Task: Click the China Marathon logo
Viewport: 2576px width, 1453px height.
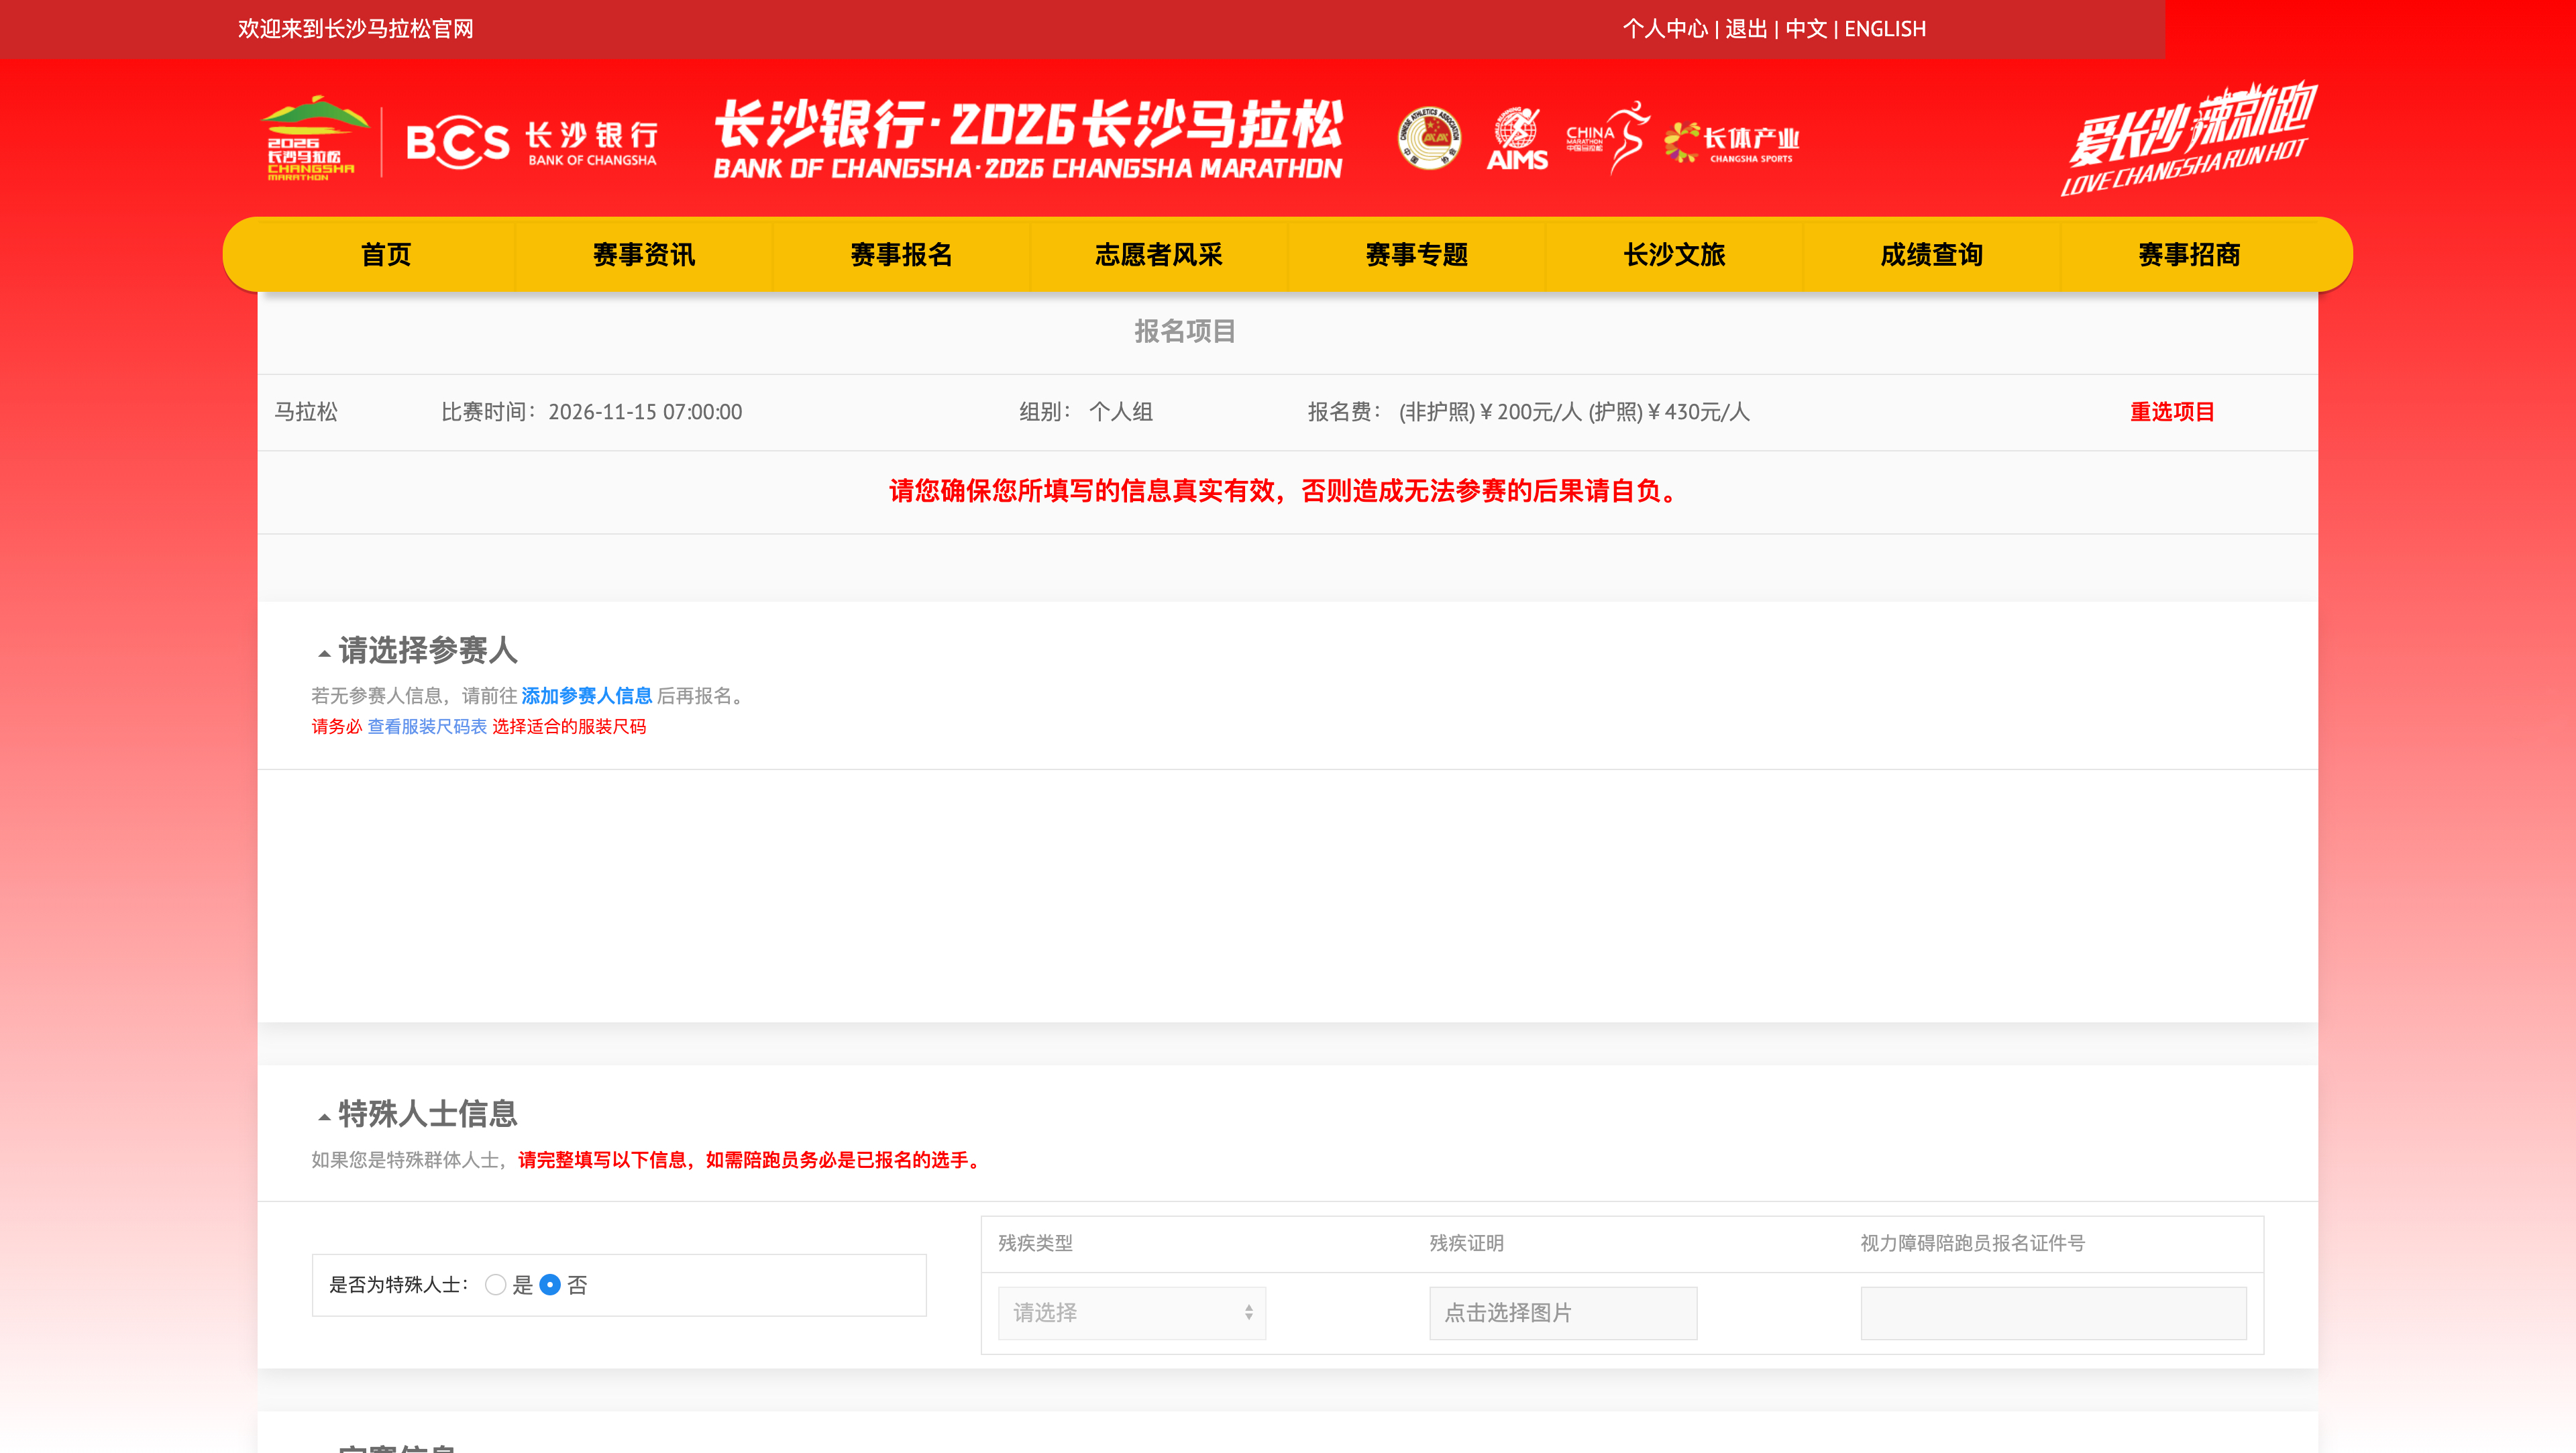Action: pyautogui.click(x=1607, y=138)
